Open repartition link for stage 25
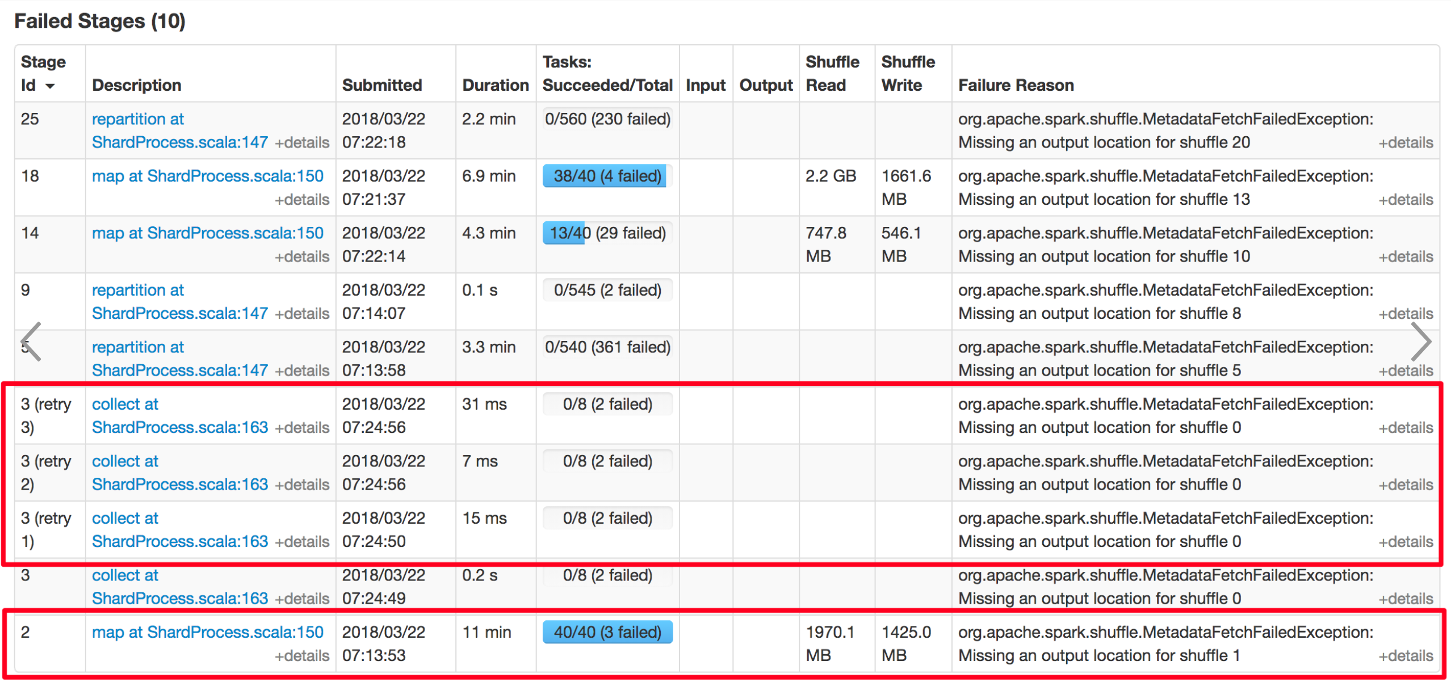Image resolution: width=1451 pixels, height=682 pixels. (137, 119)
